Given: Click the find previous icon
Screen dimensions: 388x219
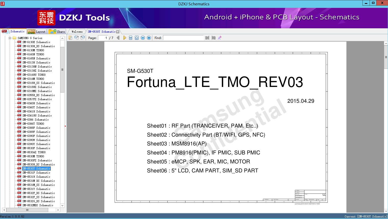Looking at the screenshot, I should (x=207, y=38).
